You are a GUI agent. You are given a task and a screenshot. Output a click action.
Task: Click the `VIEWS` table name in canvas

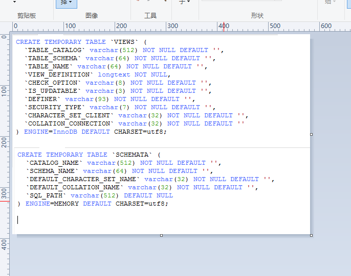click(126, 42)
